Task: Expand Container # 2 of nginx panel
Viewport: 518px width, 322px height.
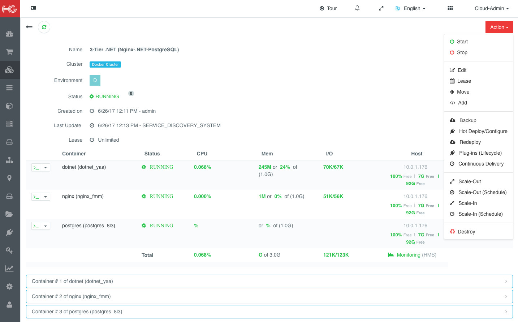Action: coord(269,296)
